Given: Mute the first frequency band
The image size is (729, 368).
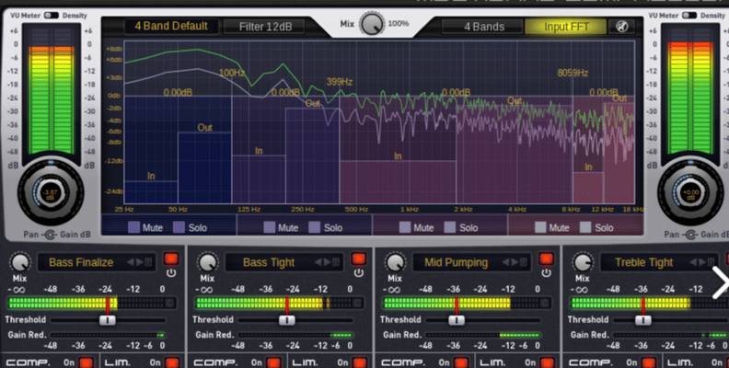Looking at the screenshot, I should tap(134, 227).
